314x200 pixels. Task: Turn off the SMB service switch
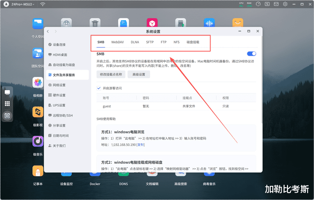coord(252,53)
